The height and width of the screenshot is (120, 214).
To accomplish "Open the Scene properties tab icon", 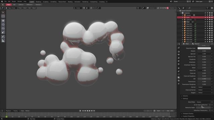I will click(x=179, y=61).
